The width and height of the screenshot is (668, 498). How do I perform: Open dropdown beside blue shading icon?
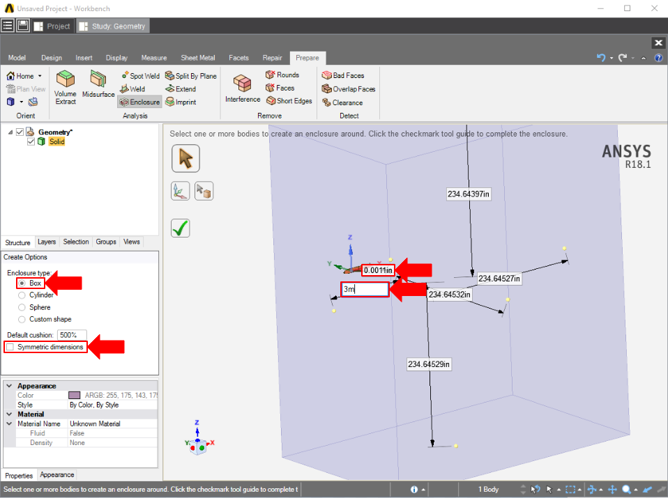tap(22, 102)
